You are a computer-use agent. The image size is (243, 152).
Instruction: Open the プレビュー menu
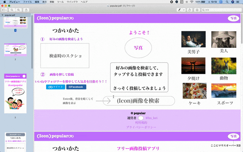tap(15, 2)
